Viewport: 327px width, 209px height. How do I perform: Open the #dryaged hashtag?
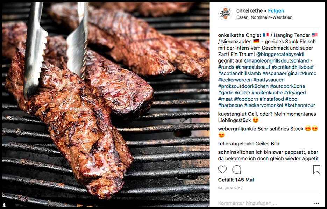295,93
